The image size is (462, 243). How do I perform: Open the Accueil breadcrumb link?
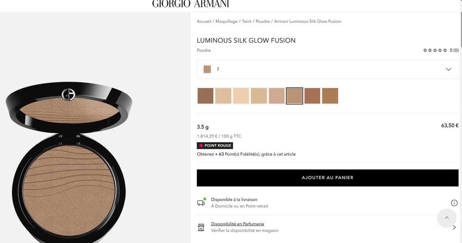pos(204,22)
